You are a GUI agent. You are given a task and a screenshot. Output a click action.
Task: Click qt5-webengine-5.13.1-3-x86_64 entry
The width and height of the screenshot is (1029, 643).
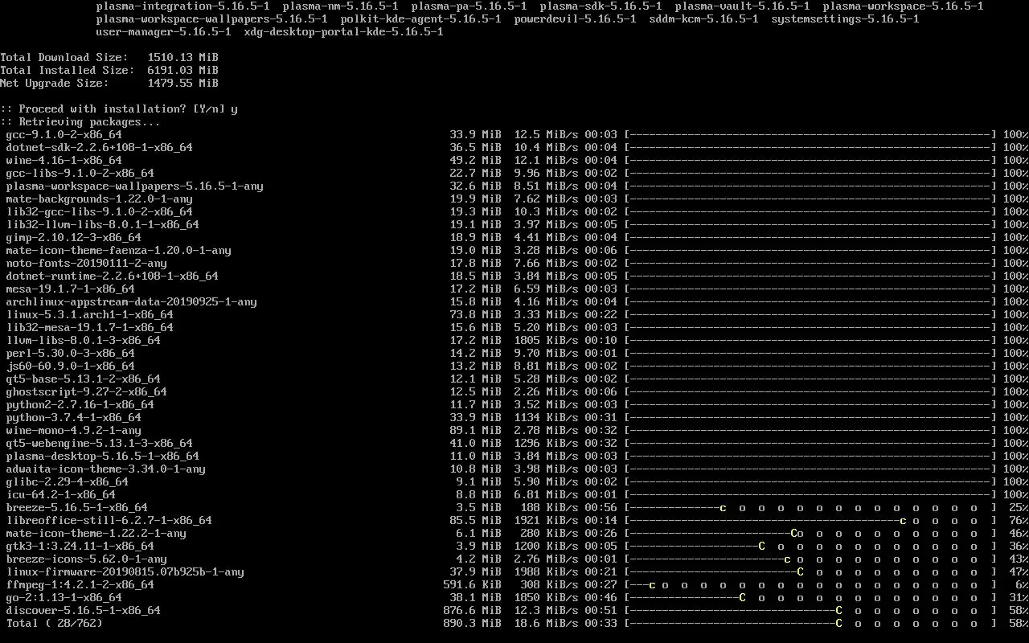click(100, 444)
